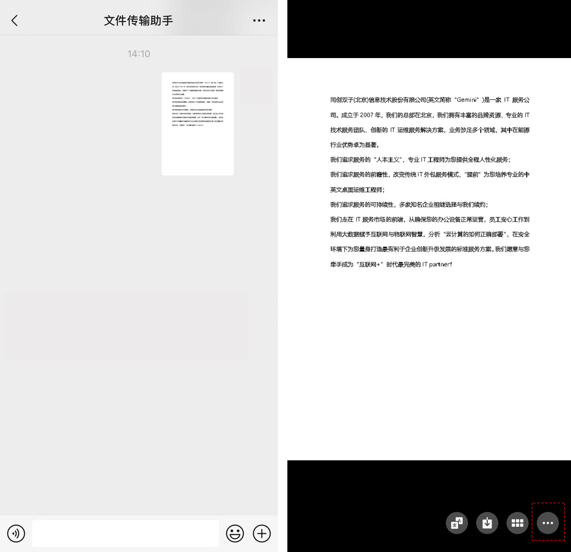The width and height of the screenshot is (571, 552).
Task: Click blank white area below the document text
Action: click(x=429, y=363)
